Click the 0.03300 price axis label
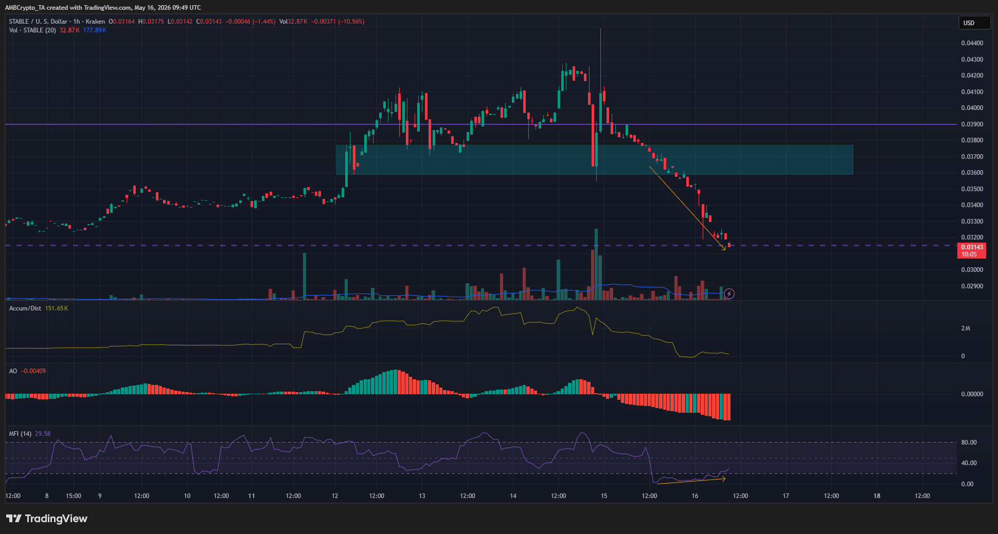This screenshot has width=998, height=534. coord(972,222)
